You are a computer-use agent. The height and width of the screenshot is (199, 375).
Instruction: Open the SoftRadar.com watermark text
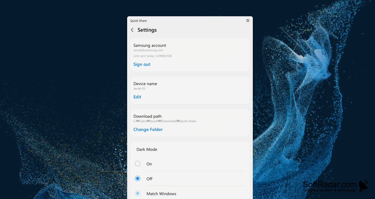(x=330, y=185)
